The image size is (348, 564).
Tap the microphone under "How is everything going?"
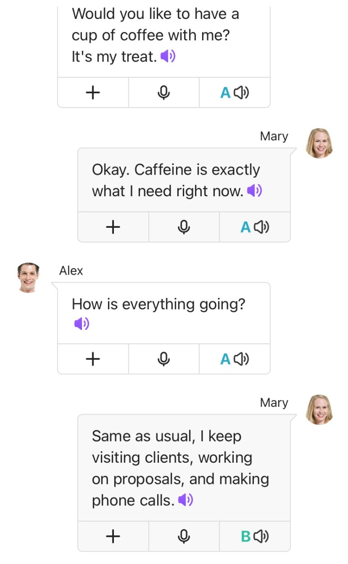coord(164,359)
